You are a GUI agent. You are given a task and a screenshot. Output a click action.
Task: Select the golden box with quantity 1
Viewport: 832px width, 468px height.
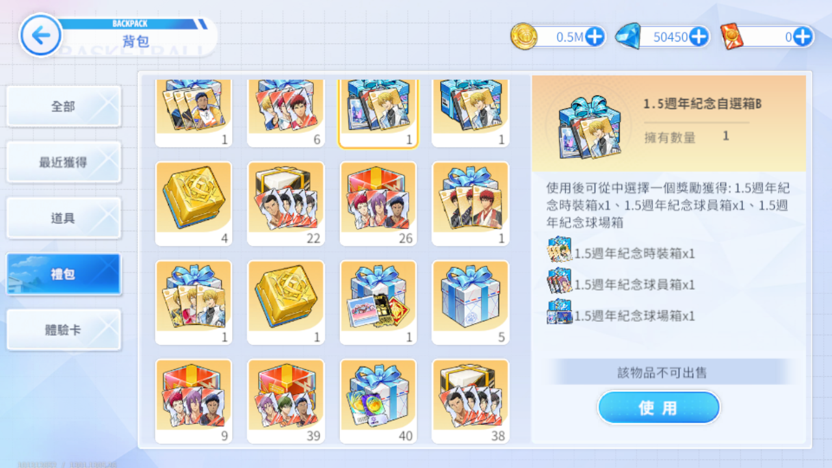click(286, 302)
